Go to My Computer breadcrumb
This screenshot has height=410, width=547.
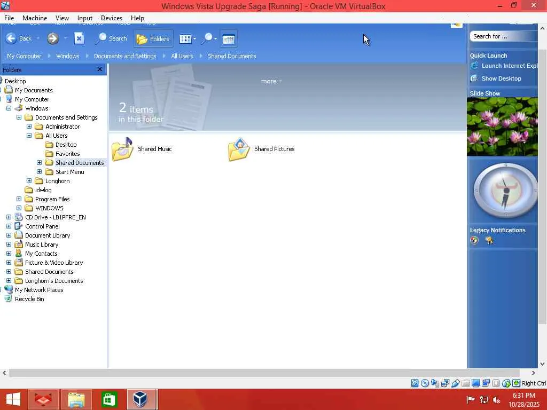24,56
